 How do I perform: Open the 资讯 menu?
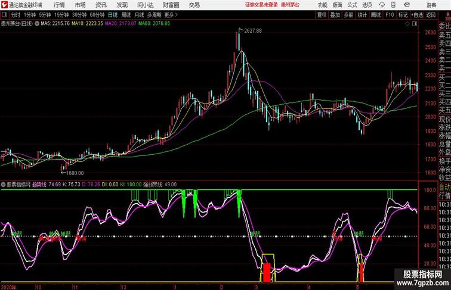101,5
